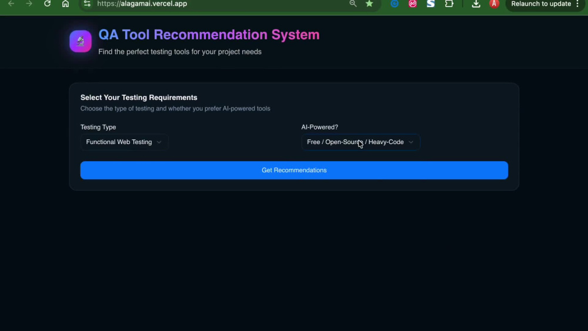Viewport: 588px width, 331px height.
Task: Reload the current page
Action: (x=47, y=4)
